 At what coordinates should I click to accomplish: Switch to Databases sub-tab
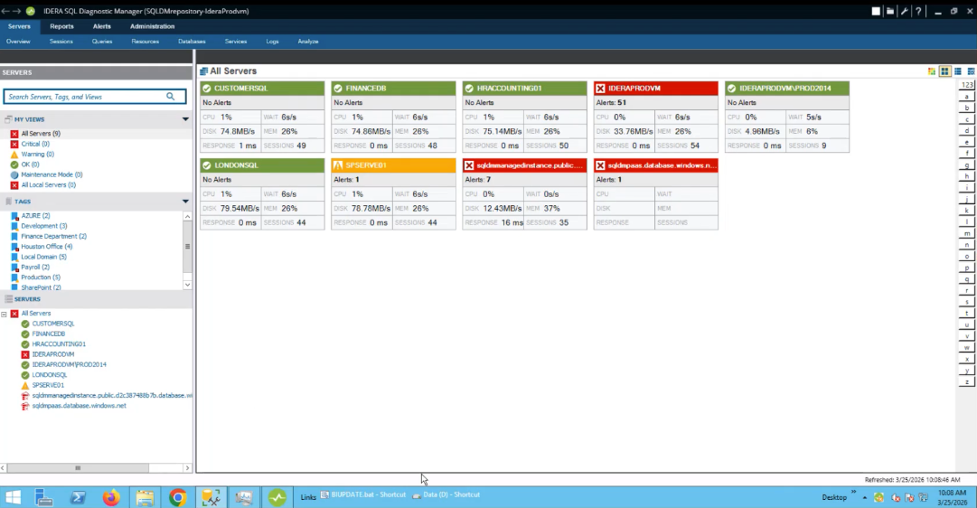tap(192, 42)
